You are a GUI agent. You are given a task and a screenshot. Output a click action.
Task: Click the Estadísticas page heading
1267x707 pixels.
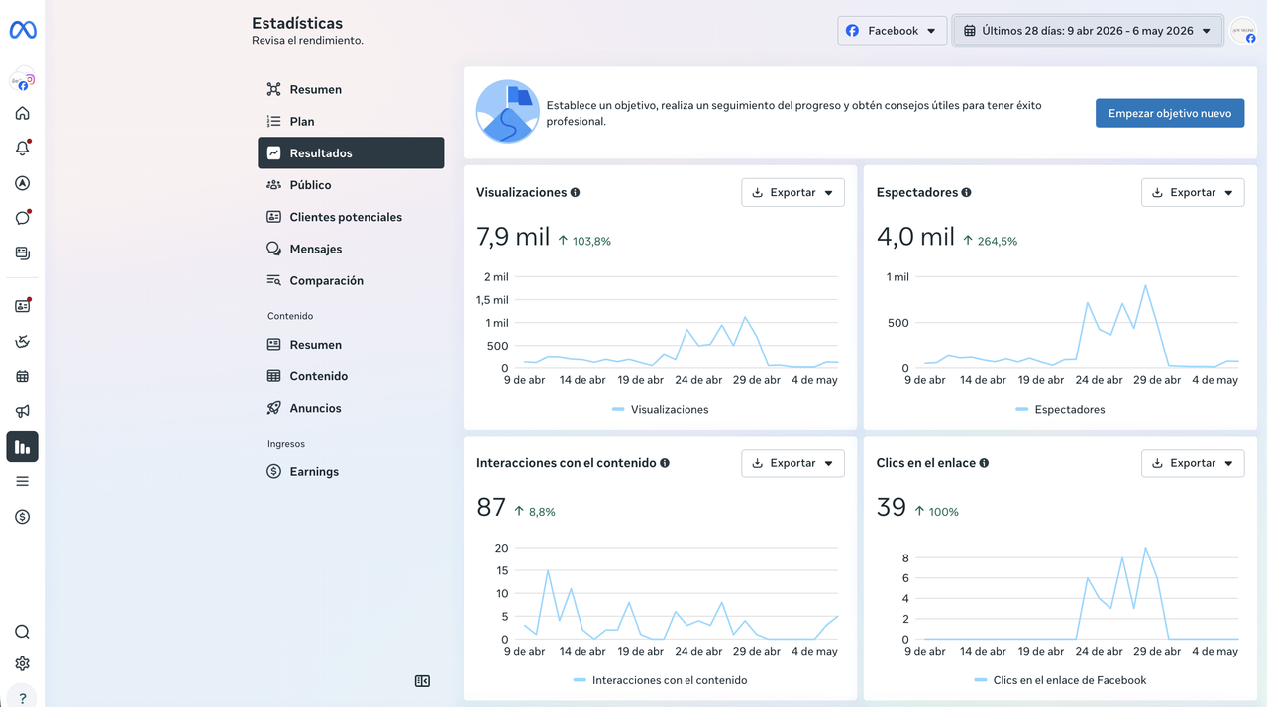tap(297, 23)
